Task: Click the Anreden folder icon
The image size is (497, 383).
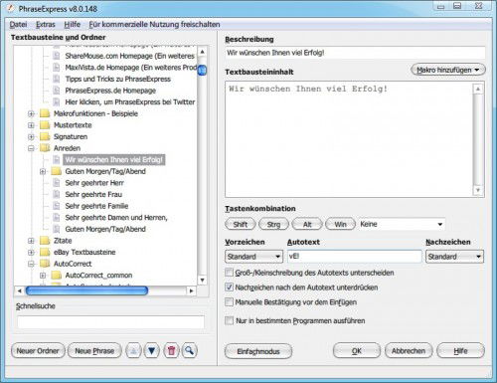Action: 45,148
